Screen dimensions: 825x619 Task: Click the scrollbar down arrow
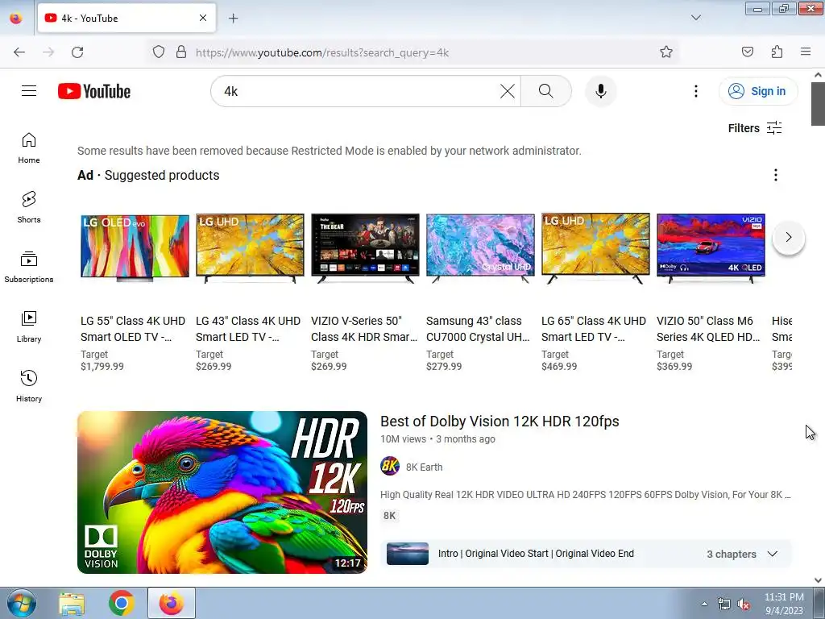pyautogui.click(x=818, y=580)
